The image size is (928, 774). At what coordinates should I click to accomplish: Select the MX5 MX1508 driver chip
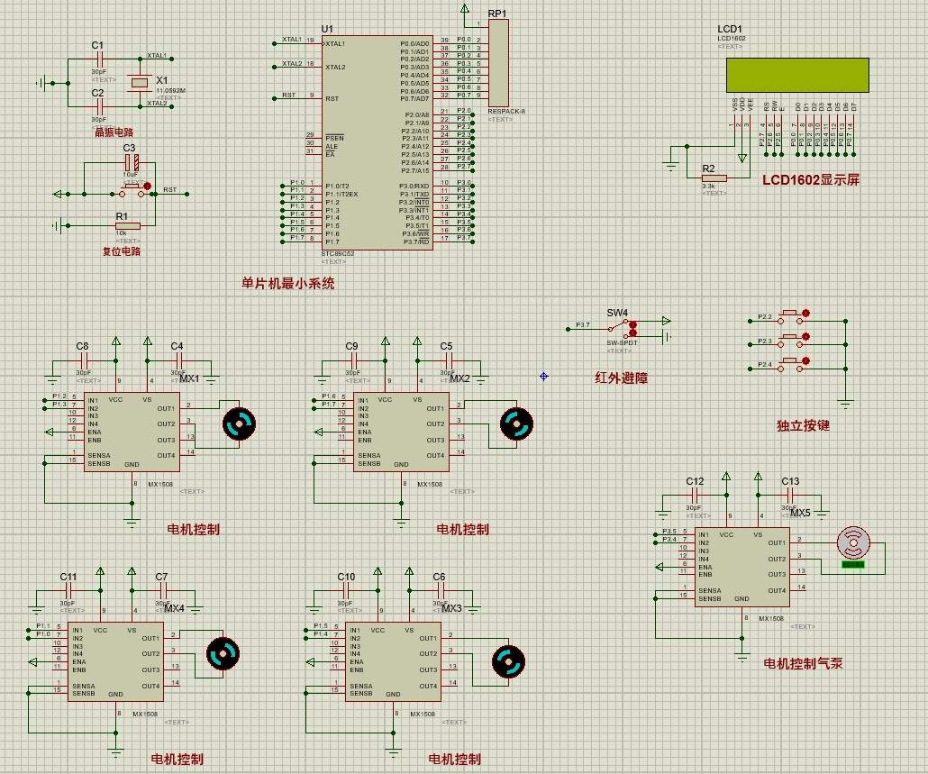point(742,567)
